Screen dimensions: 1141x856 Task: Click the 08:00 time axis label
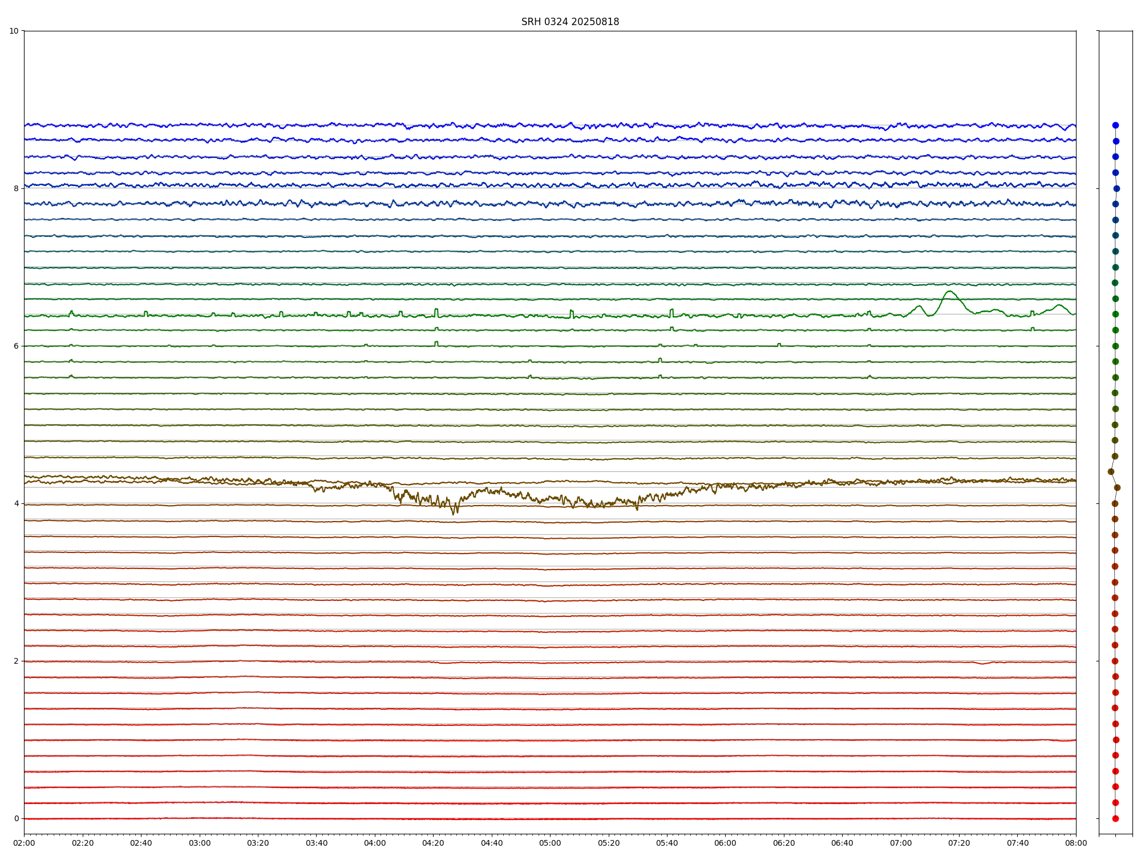pyautogui.click(x=1076, y=843)
